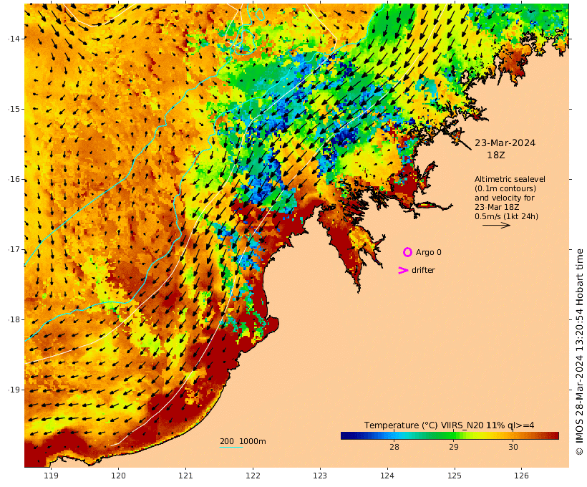
Task: Click the 122 longitude axis label
Action: (x=253, y=476)
